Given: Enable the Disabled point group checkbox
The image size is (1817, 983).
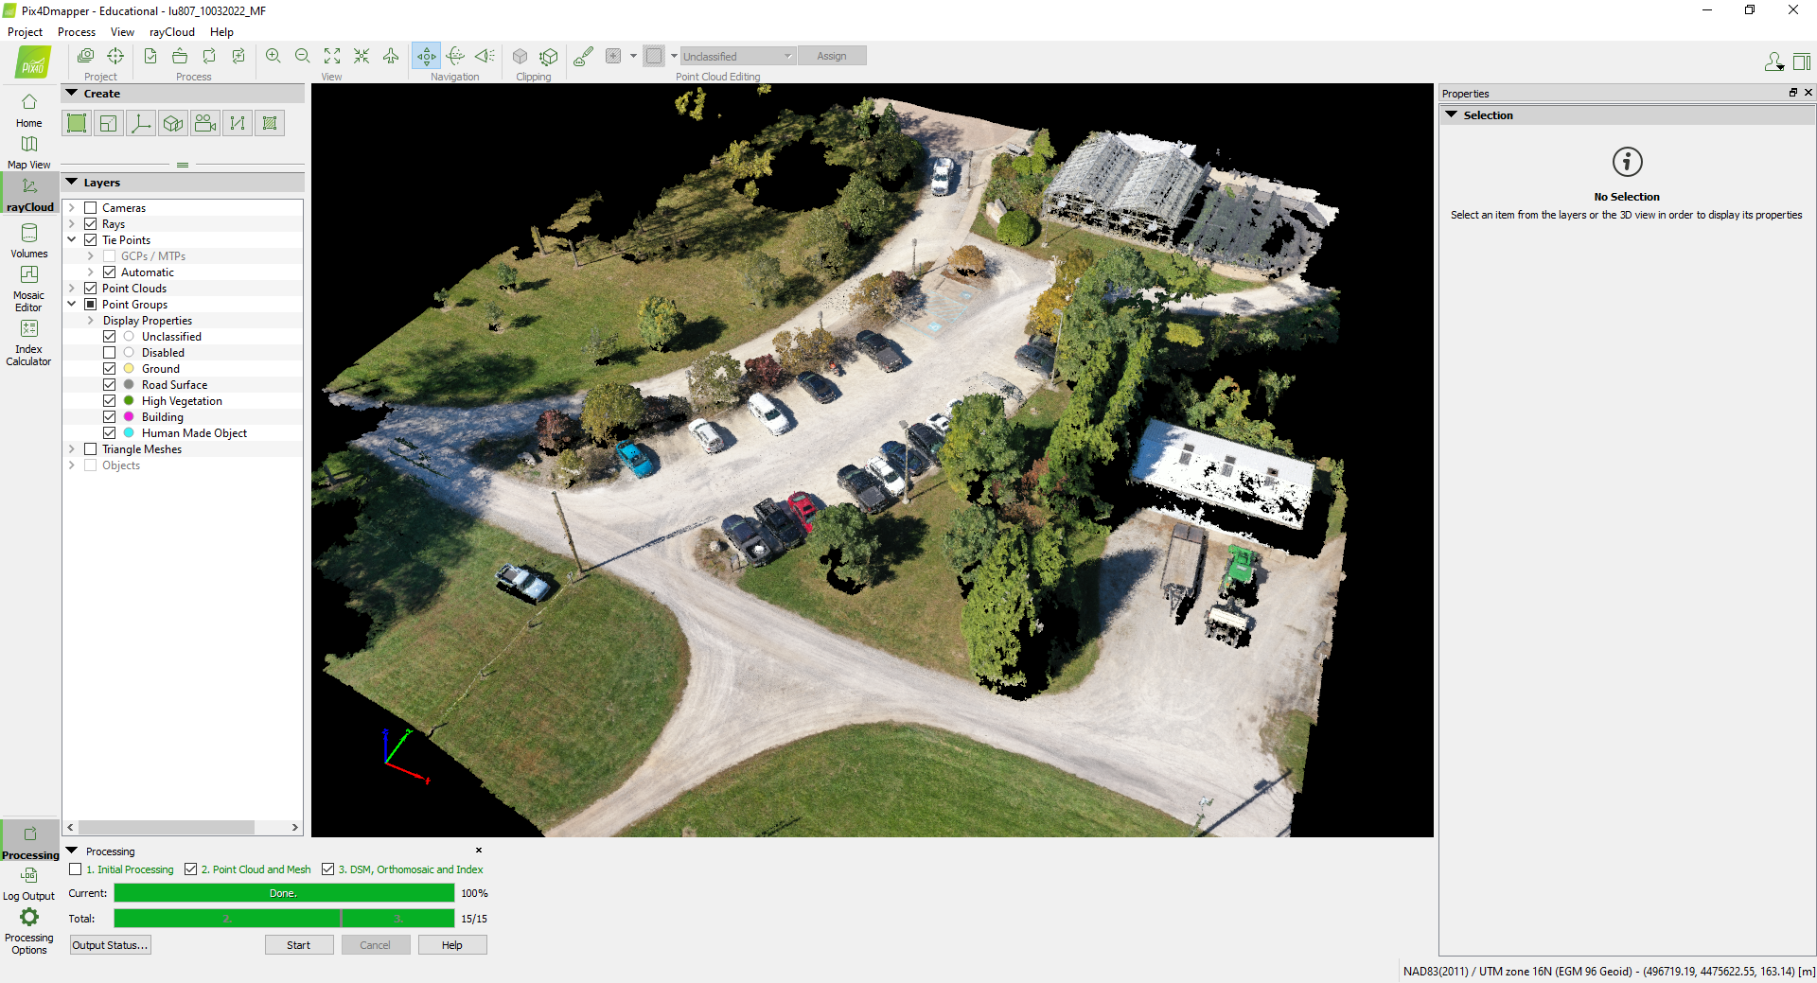Looking at the screenshot, I should click(x=110, y=353).
